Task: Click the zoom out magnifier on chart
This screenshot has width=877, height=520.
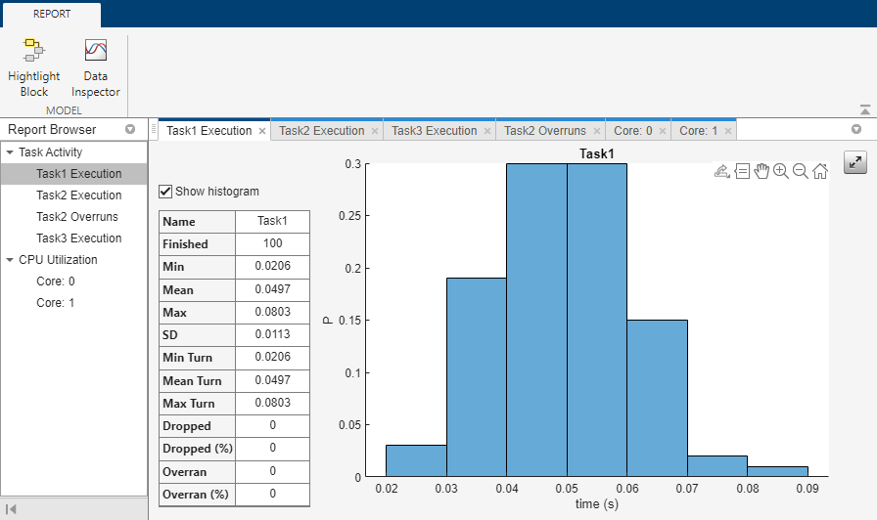Action: coord(800,172)
